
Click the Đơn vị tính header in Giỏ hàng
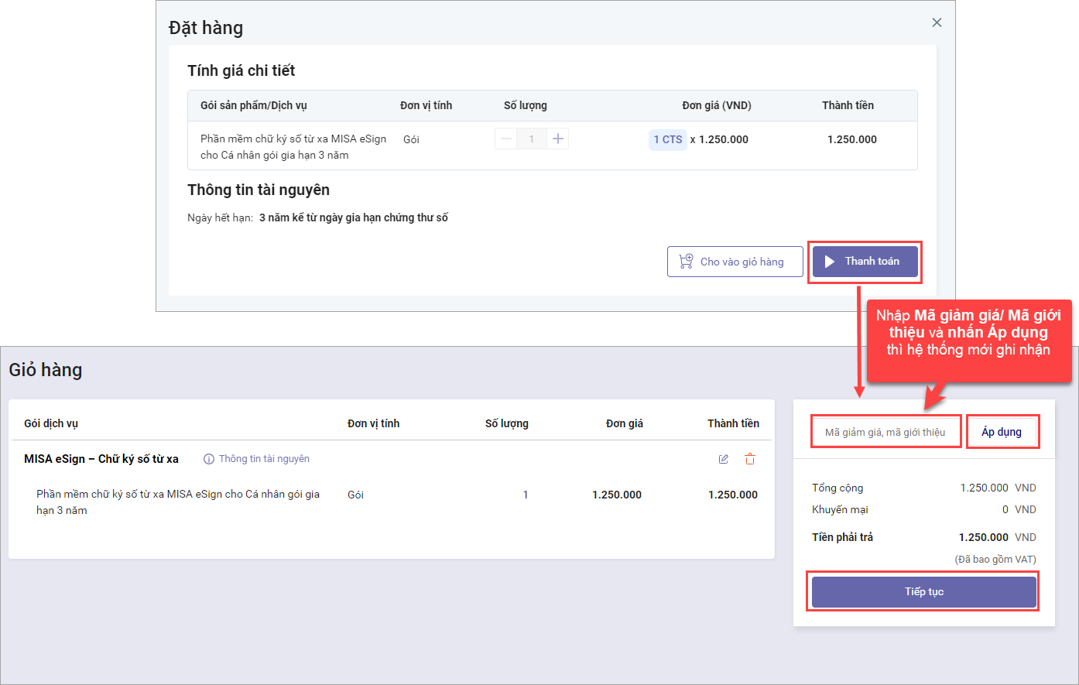374,423
